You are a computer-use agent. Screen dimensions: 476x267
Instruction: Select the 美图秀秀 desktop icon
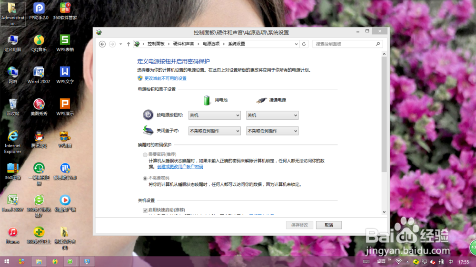(39, 107)
